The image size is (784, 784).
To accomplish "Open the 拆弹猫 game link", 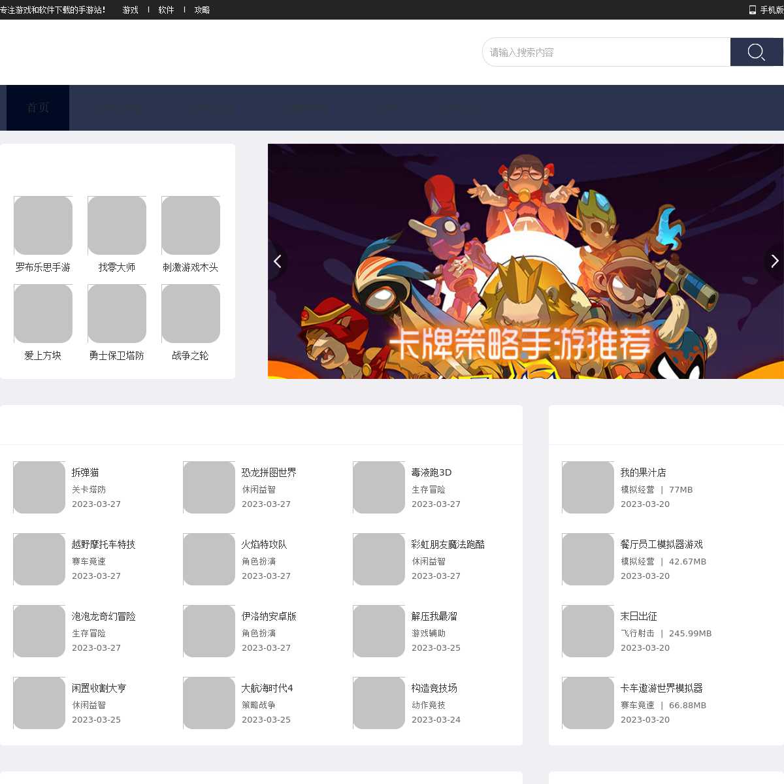I will coord(86,472).
